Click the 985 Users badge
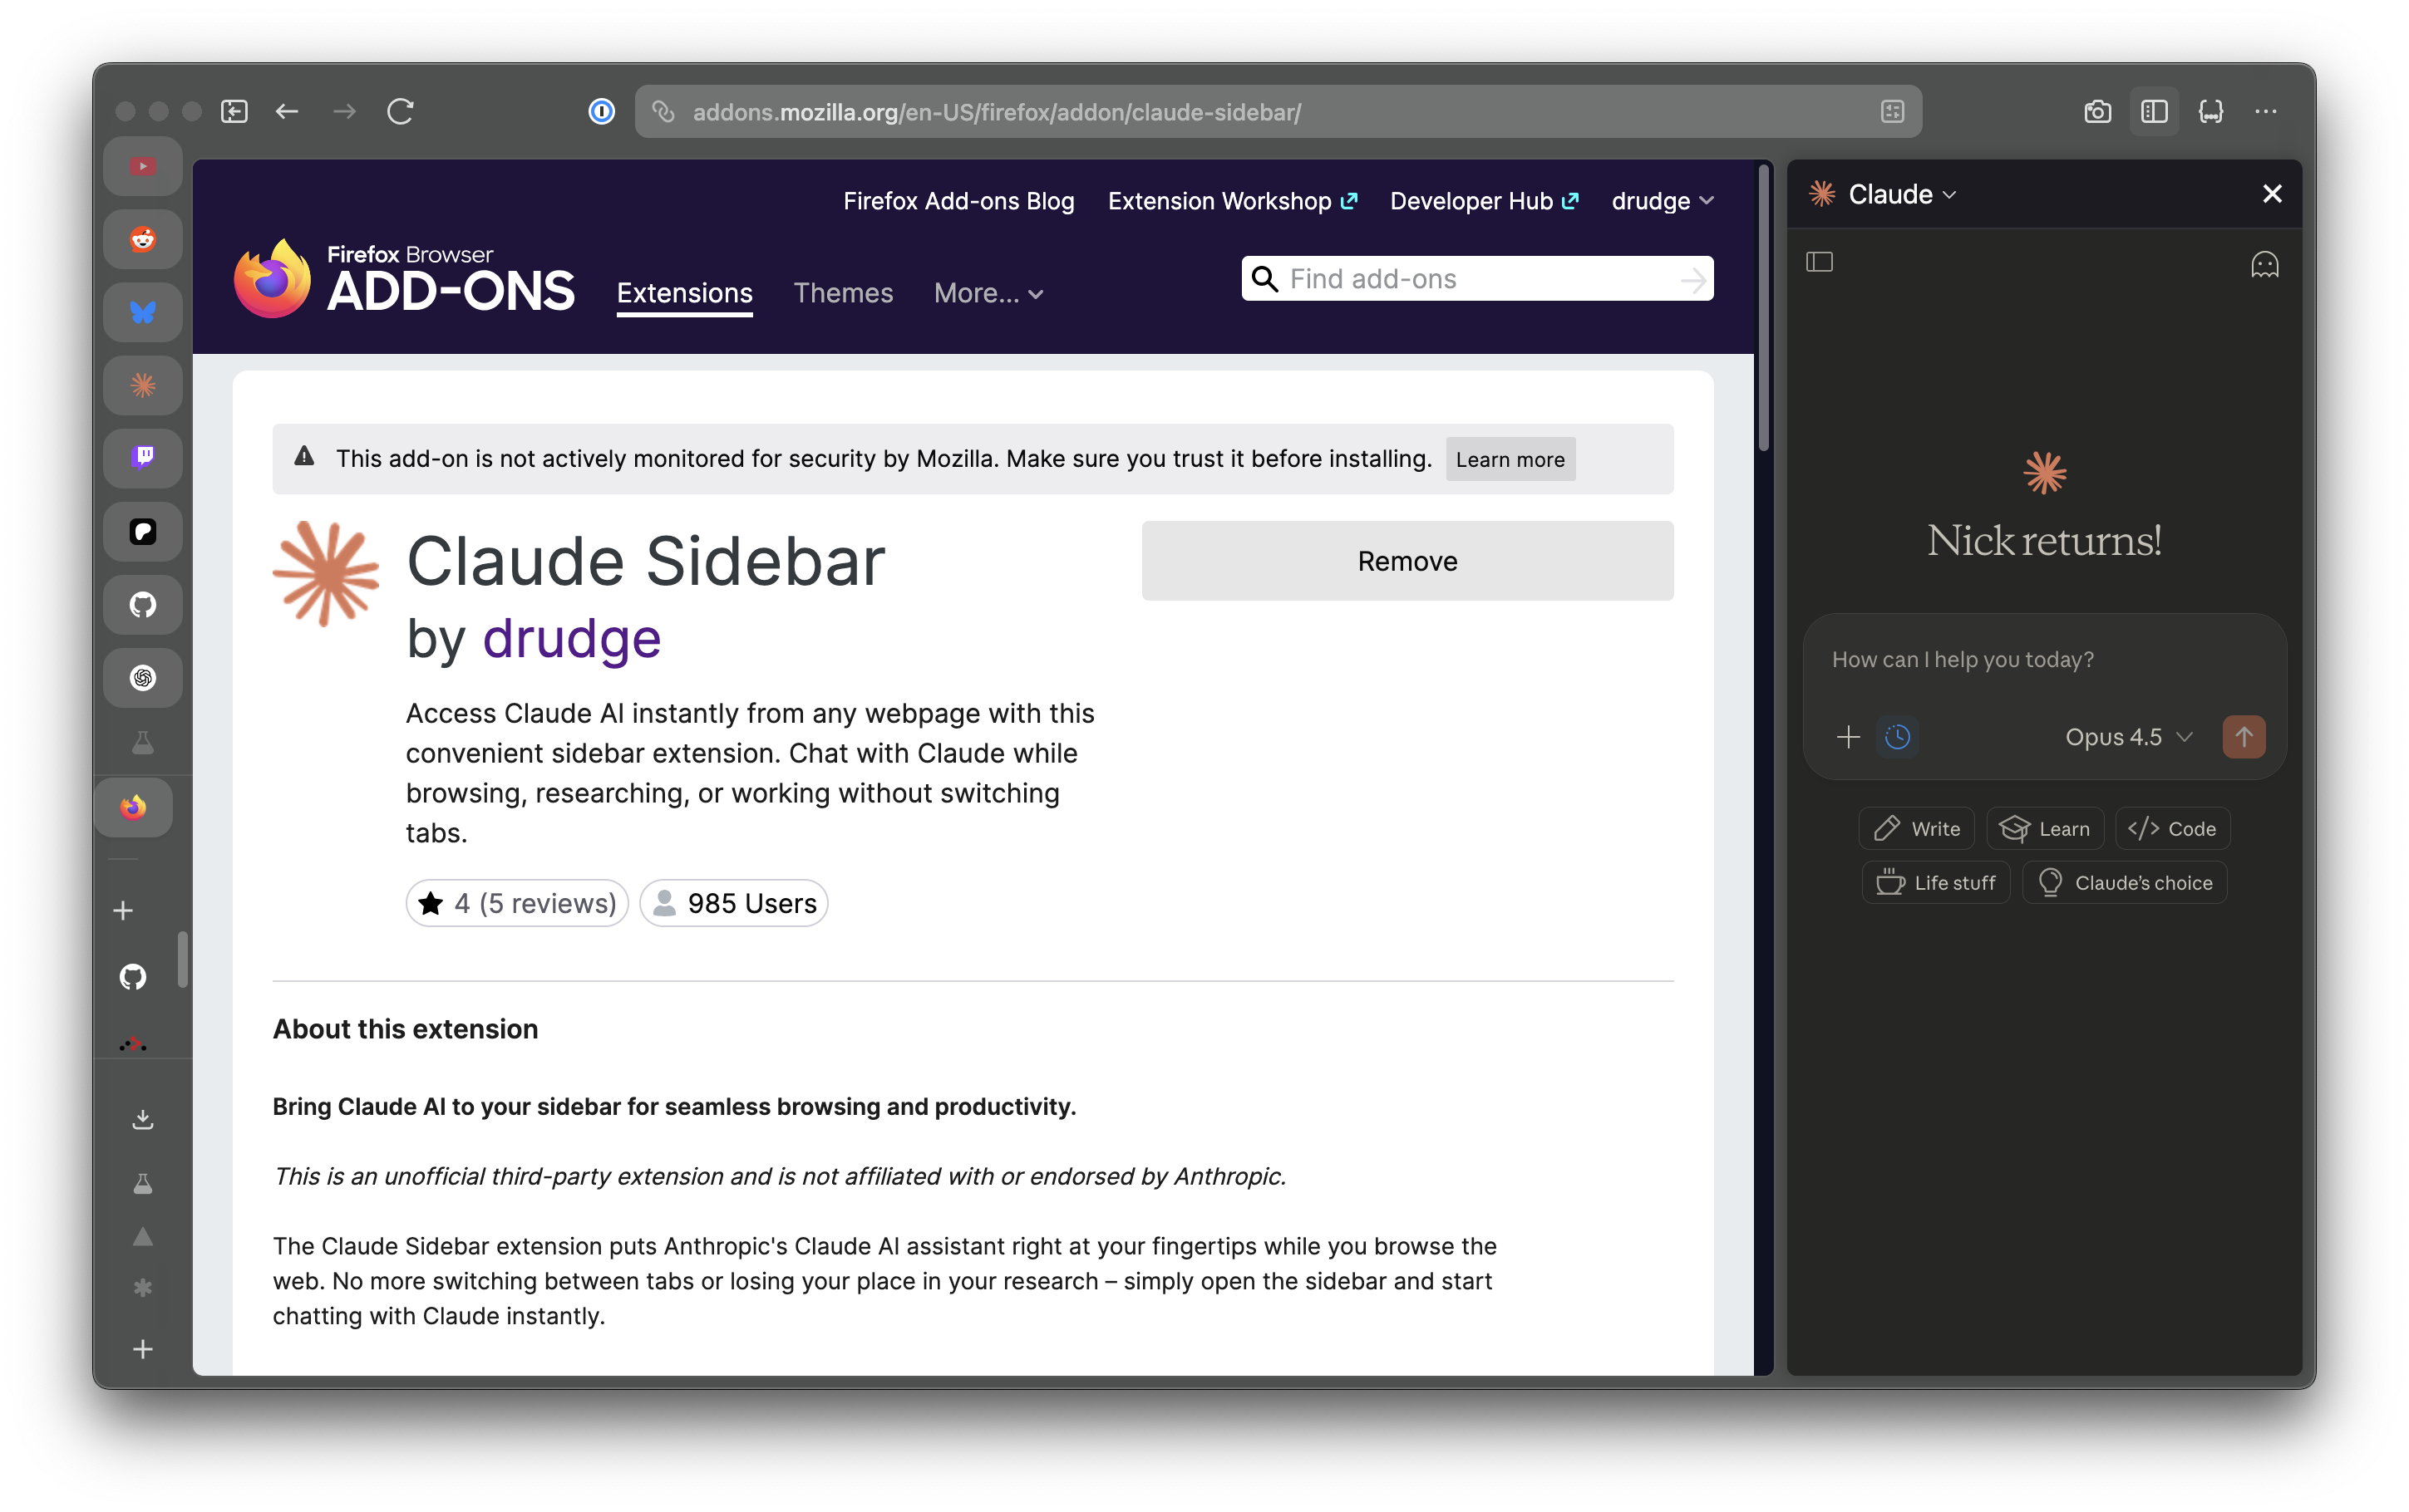Viewport: 2409px width, 1512px height. (x=733, y=903)
